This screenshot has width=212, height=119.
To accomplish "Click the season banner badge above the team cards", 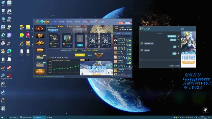I will (53, 30).
